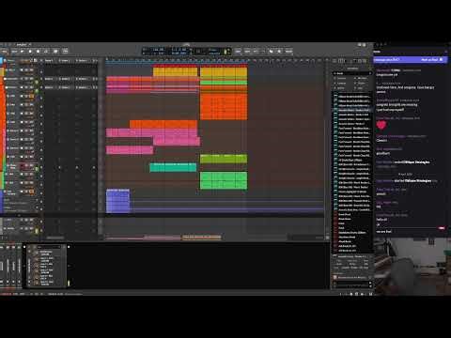Select the bright green clip below the yellow clip
Image resolution: width=451 pixels, height=338 pixels.
pyautogui.click(x=224, y=83)
